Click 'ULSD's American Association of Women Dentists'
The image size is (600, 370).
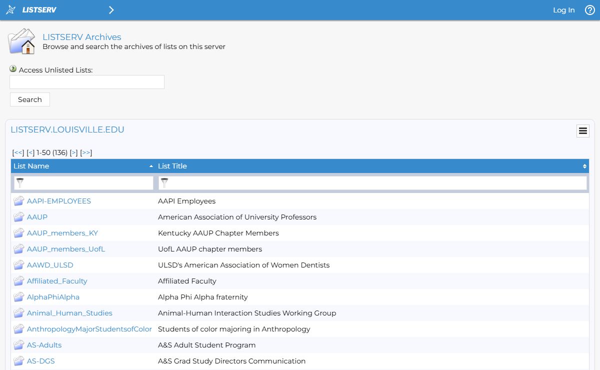point(244,265)
